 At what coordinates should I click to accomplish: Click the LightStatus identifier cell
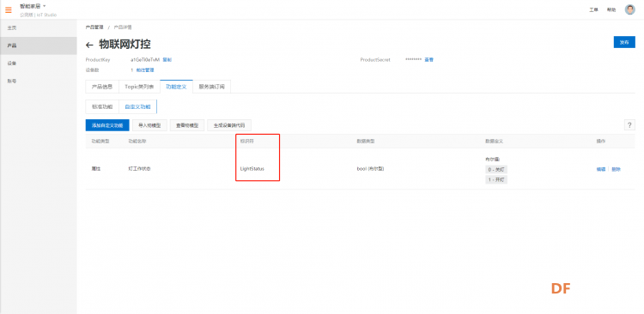[252, 169]
